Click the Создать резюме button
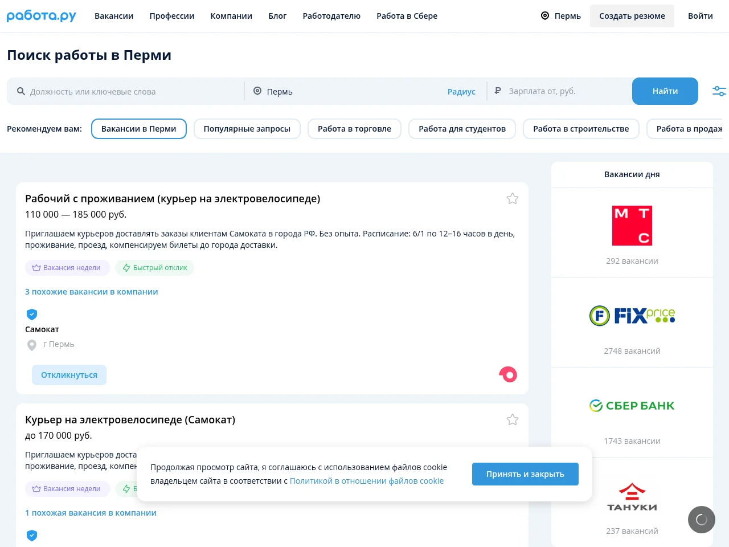This screenshot has height=547, width=729. pyautogui.click(x=632, y=16)
